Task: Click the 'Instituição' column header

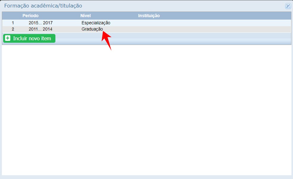Action: point(149,16)
